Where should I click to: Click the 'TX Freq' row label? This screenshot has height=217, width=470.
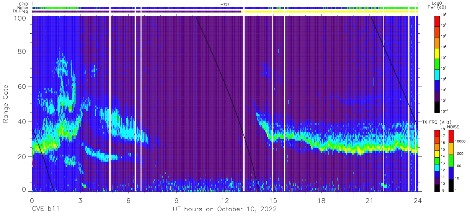(20, 11)
